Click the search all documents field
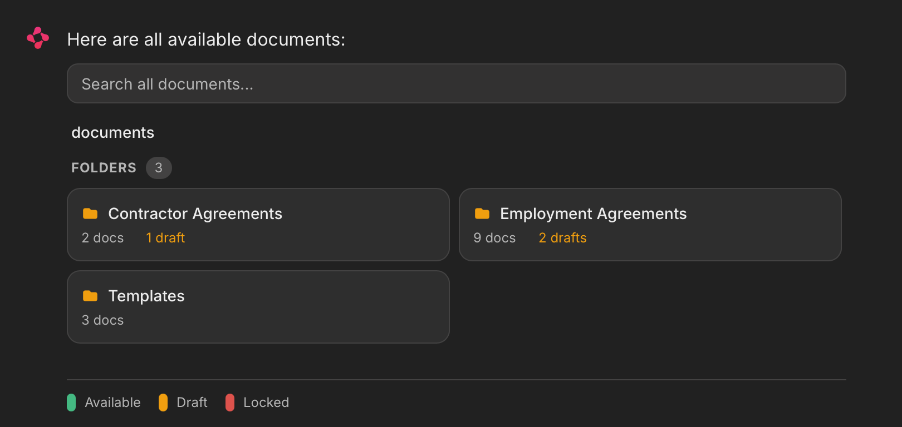 [456, 83]
